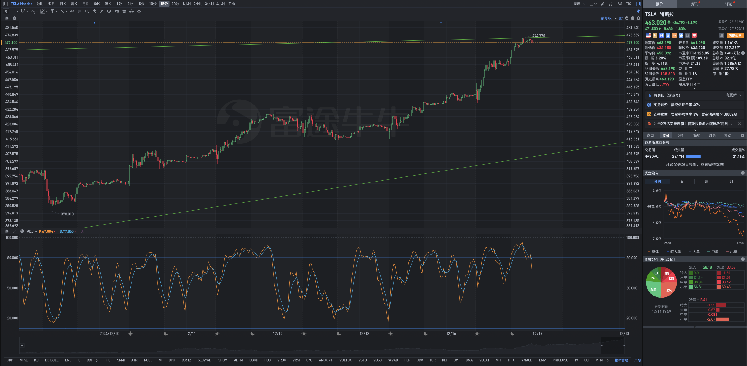747x366 pixels.
Task: Switch capital flow to 月 period
Action: pyautogui.click(x=732, y=182)
